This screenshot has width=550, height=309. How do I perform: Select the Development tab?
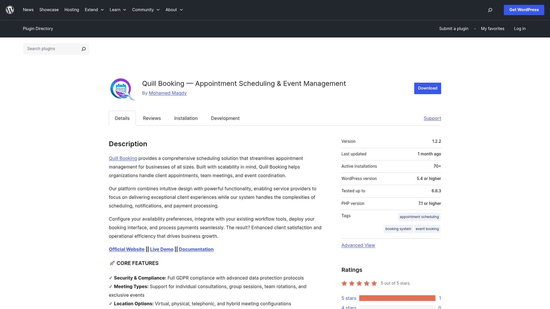point(225,118)
